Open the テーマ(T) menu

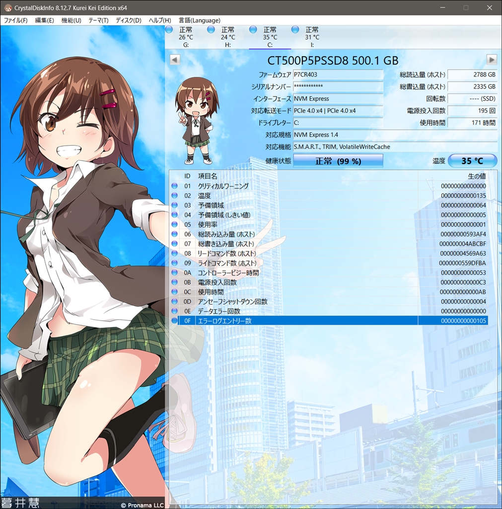[x=98, y=20]
